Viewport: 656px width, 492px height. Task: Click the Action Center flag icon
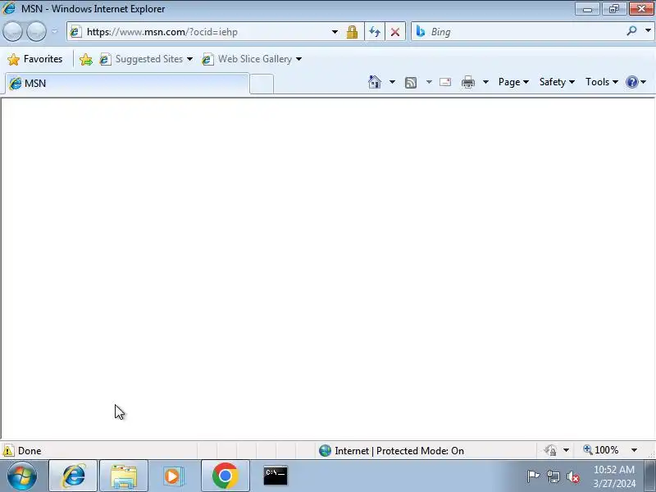pyautogui.click(x=533, y=476)
